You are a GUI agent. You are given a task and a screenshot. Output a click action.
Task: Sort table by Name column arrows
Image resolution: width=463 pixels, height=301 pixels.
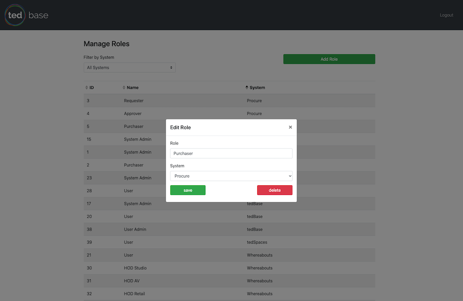[124, 88]
